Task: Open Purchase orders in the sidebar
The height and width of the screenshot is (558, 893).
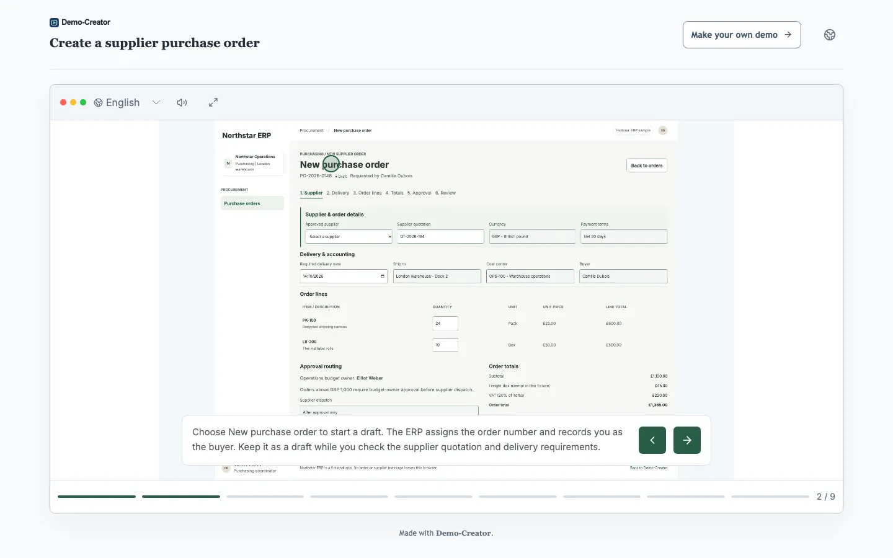Action: [252, 203]
